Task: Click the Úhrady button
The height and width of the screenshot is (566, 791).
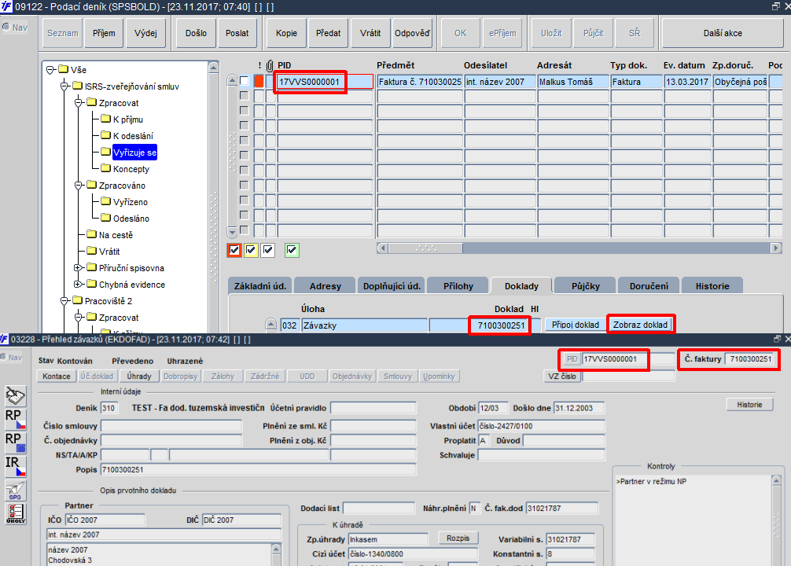Action: 139,377
